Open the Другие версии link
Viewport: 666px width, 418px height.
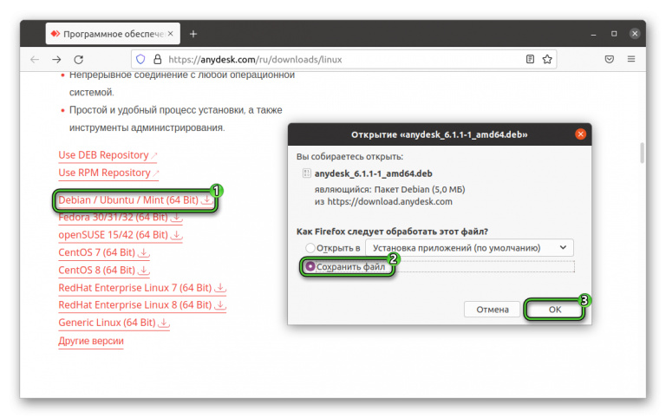(91, 341)
